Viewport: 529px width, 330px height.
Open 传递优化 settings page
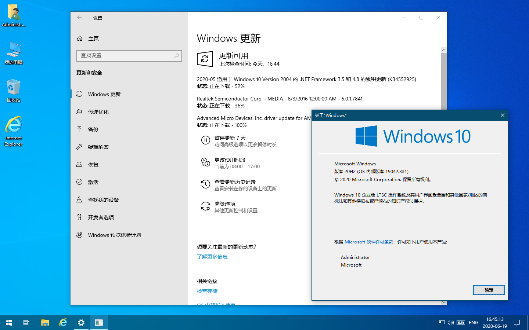click(129, 112)
